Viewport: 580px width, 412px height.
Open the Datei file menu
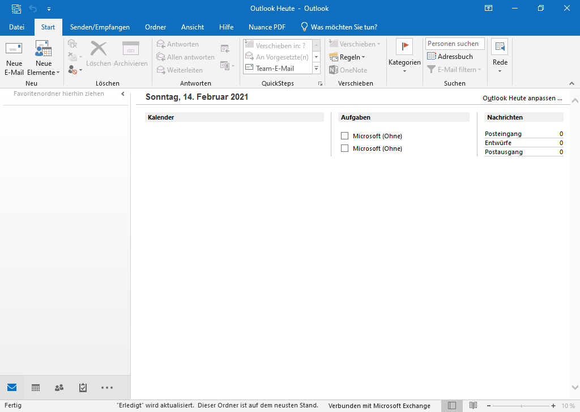point(17,27)
